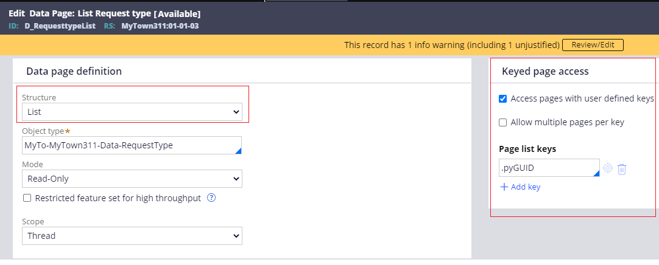Click the .pyGUID page list key field
The image size is (659, 265).
click(549, 168)
